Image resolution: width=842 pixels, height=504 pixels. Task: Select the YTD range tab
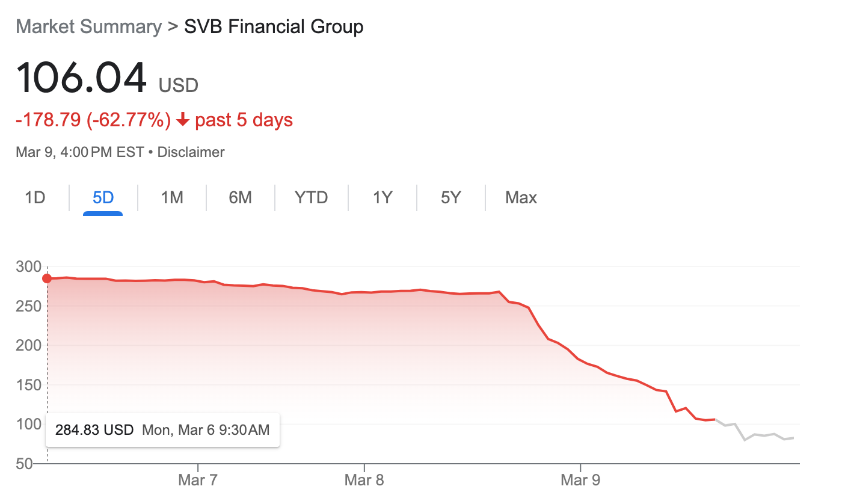click(311, 197)
